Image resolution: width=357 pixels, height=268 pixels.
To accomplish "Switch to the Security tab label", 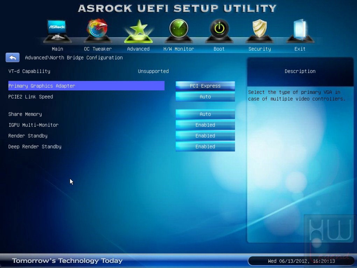I will [260, 49].
